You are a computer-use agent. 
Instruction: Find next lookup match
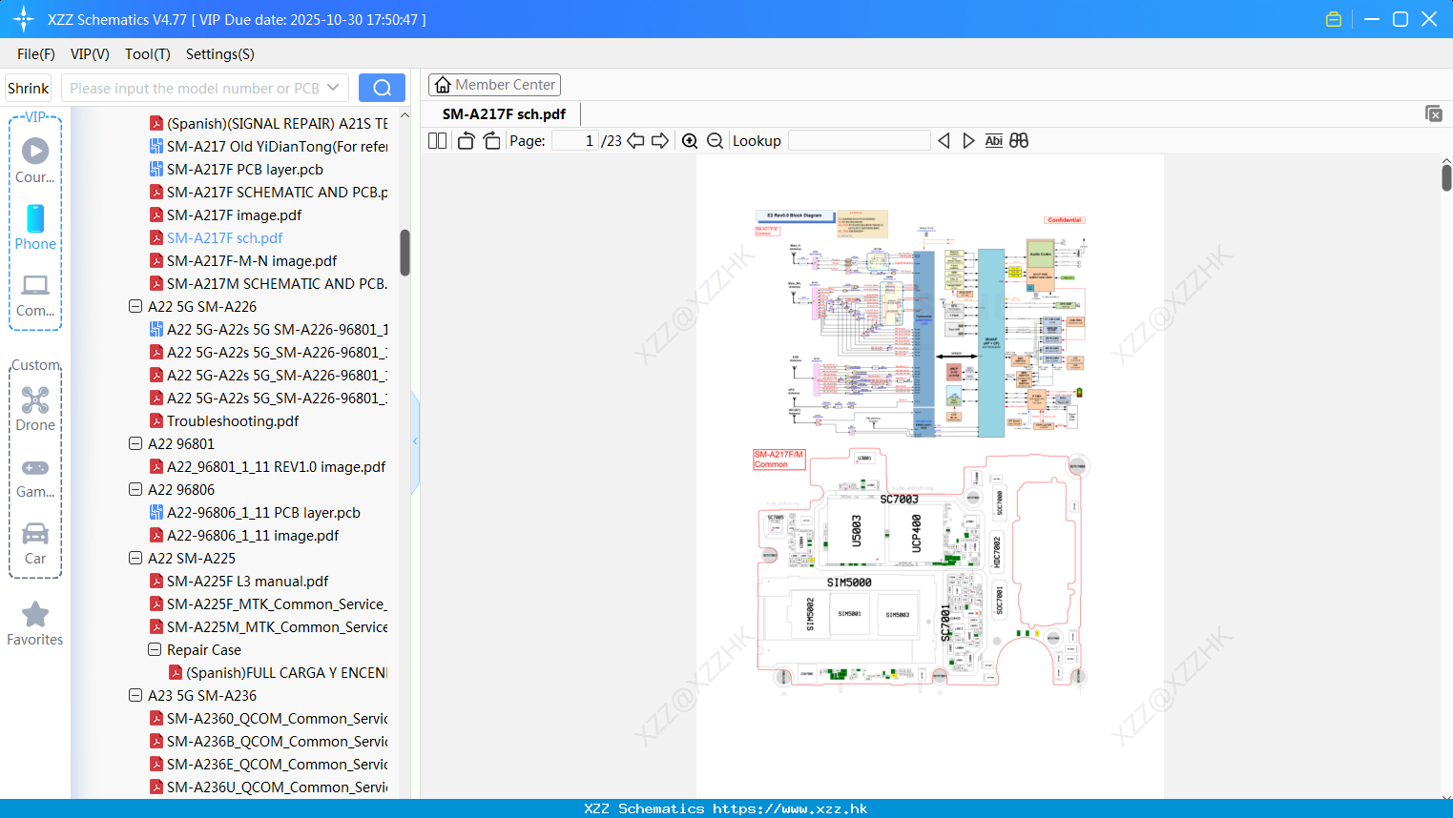pos(968,140)
